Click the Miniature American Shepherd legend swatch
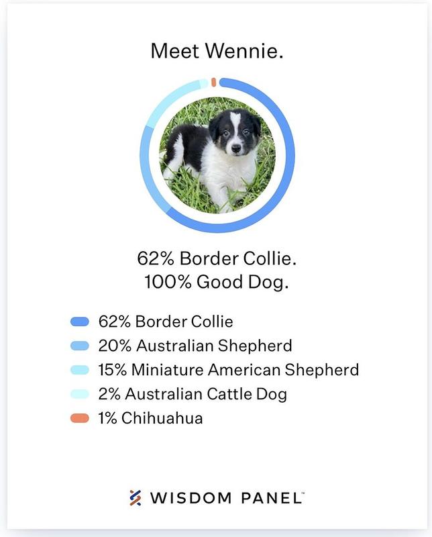This screenshot has height=537, width=432. click(79, 370)
